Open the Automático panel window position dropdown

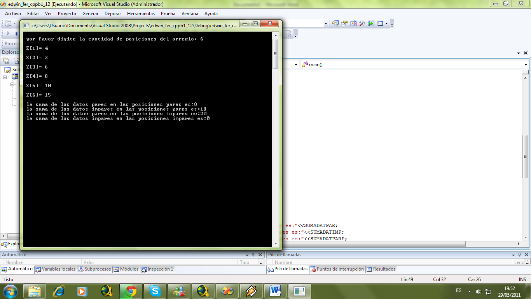coord(247,255)
